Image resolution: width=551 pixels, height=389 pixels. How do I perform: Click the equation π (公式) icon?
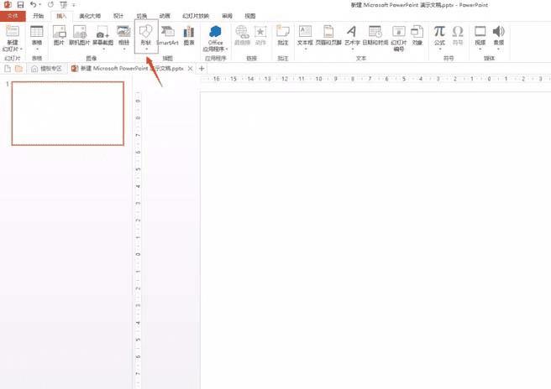click(439, 31)
